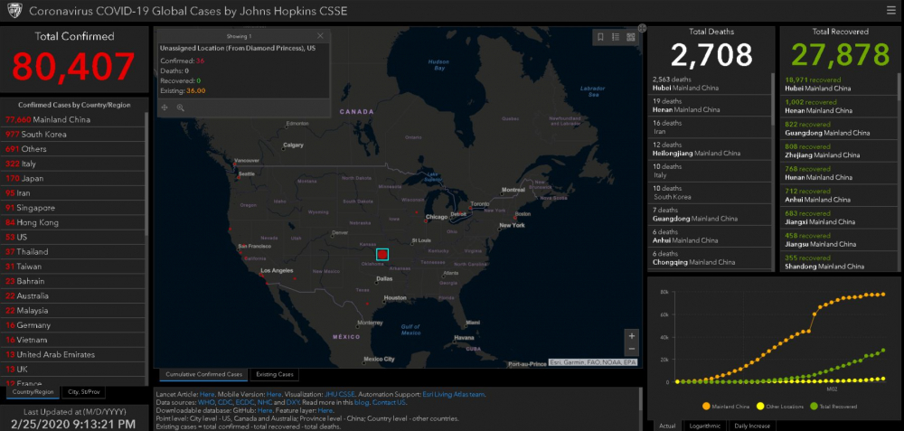
Task: Click Zhejiang row in recovered list
Action: point(839,151)
